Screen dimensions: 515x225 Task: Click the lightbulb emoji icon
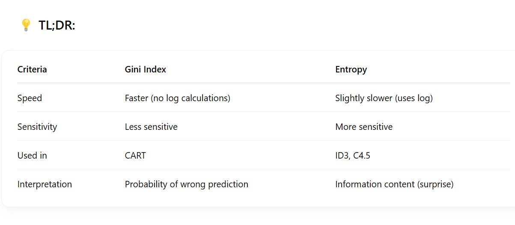26,25
